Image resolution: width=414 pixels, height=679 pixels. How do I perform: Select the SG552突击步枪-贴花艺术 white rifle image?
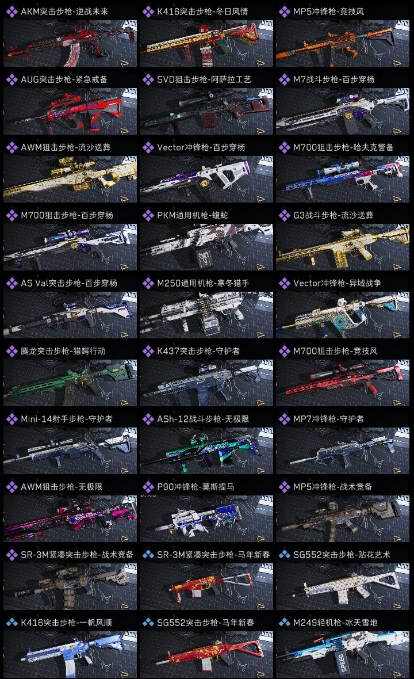pyautogui.click(x=343, y=586)
